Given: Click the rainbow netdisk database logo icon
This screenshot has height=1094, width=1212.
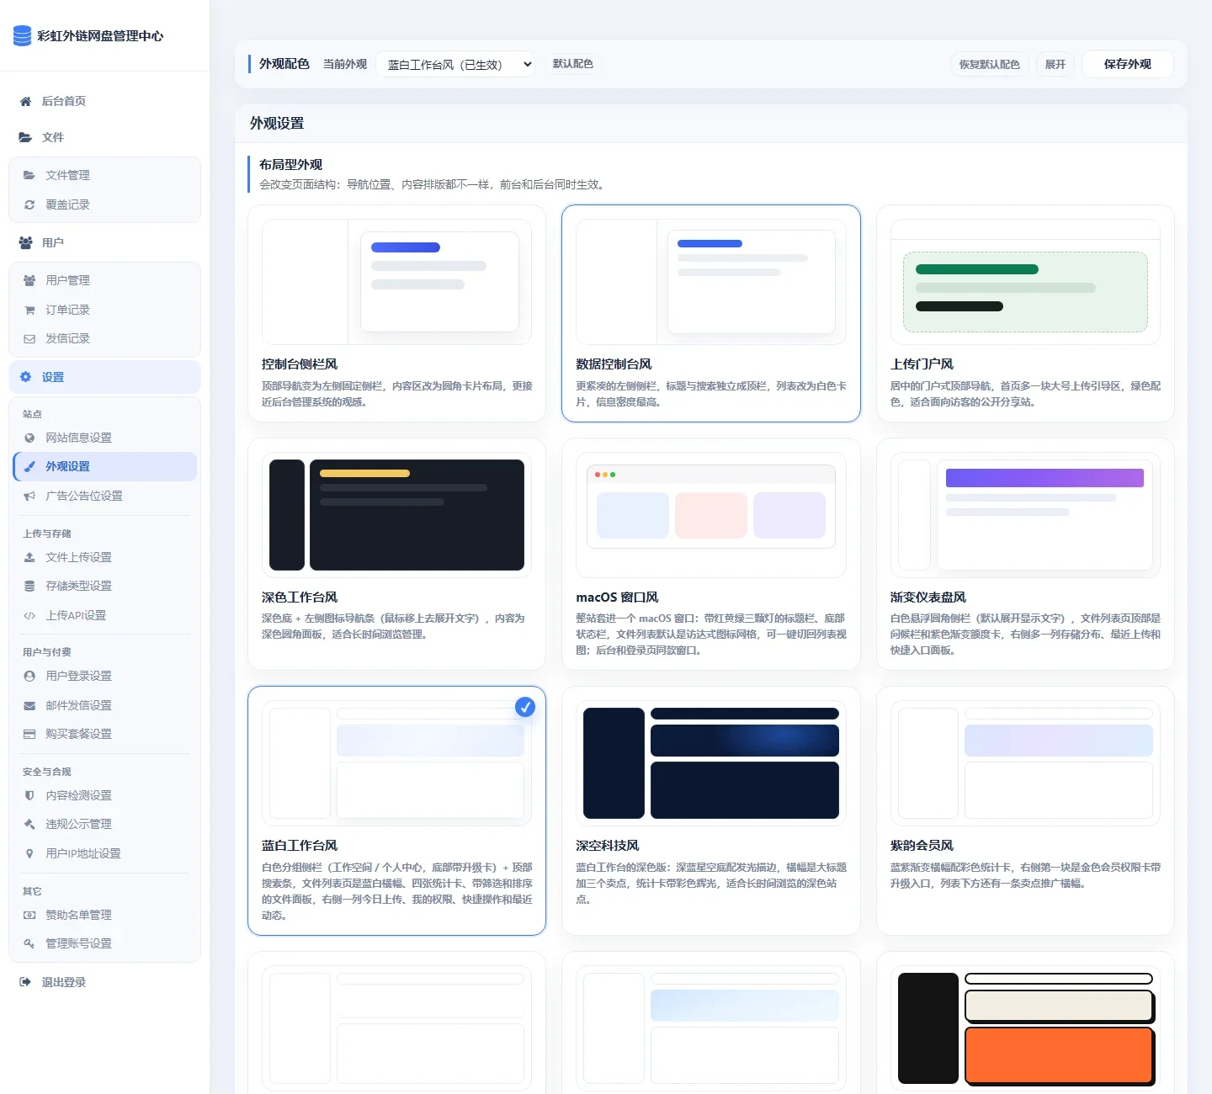Looking at the screenshot, I should pos(23,35).
